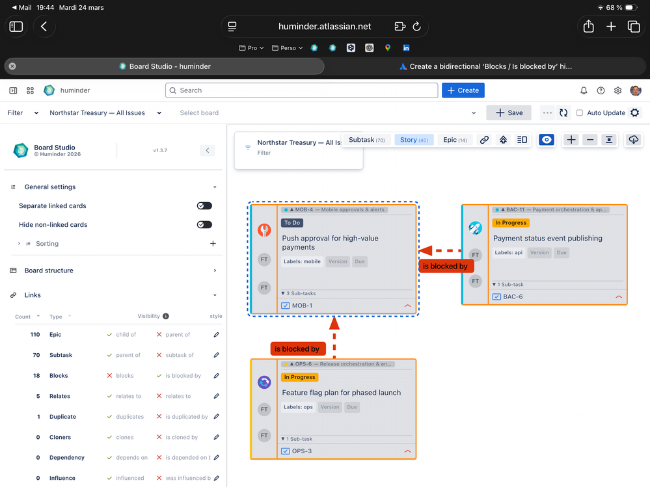650x487 pixels.
Task: Enable Auto Update checkbox
Action: coord(580,112)
